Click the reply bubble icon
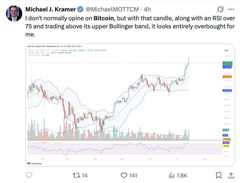This screenshot has width=240, height=183. (29, 175)
